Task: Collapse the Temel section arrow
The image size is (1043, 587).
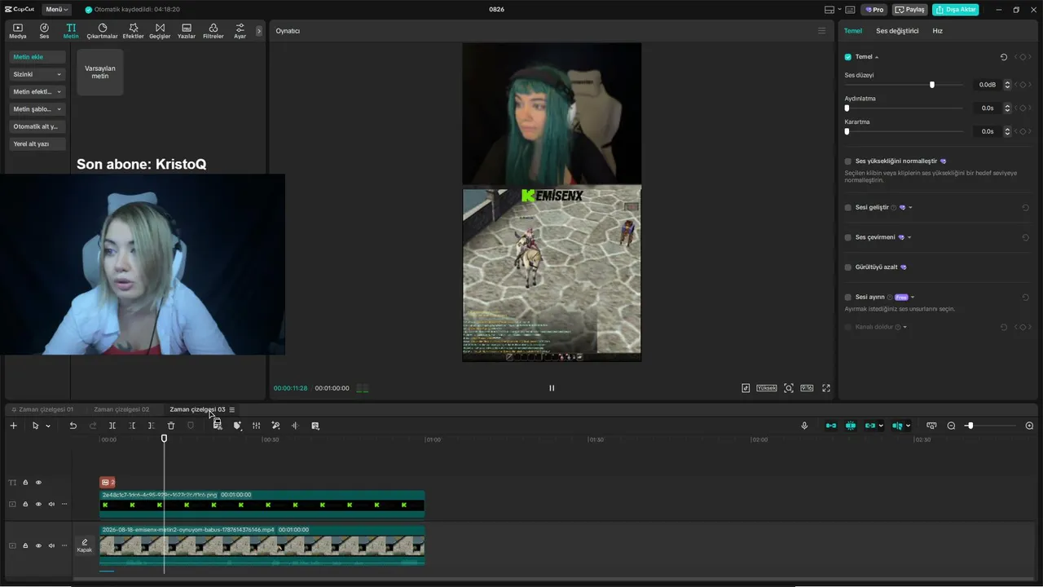Action: tap(877, 57)
